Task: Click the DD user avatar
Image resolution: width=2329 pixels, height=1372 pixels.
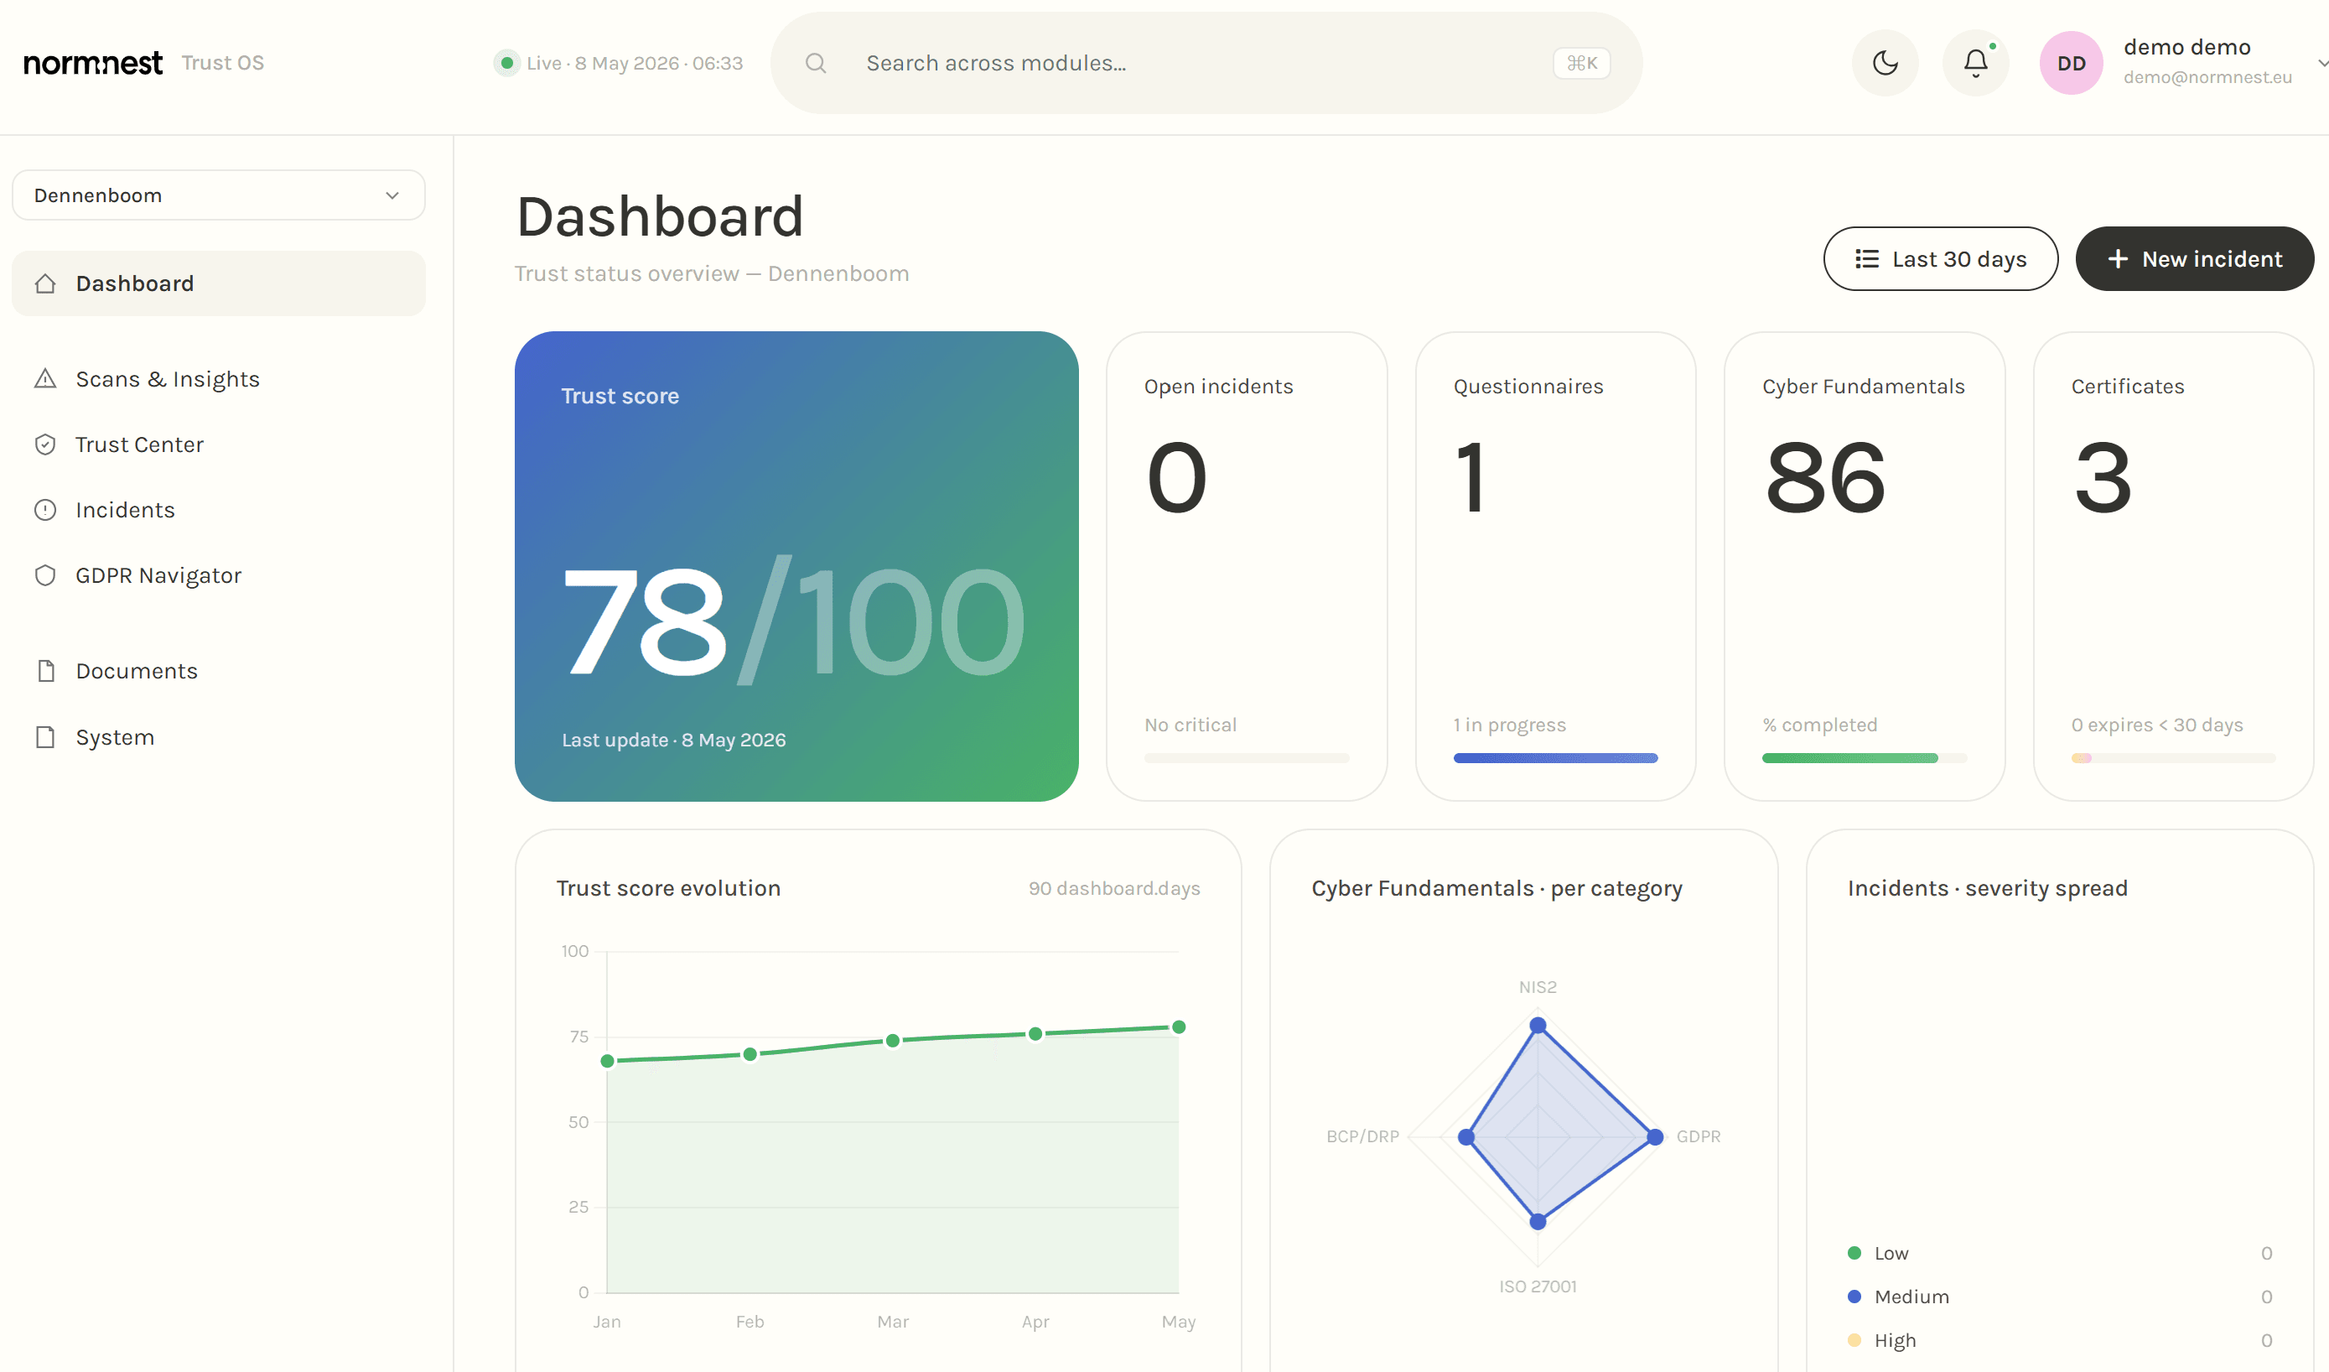Action: 2071,63
